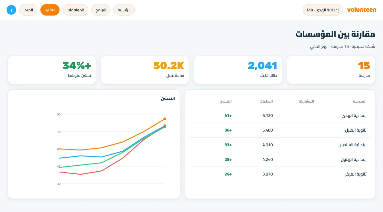
Task: Click the 6,120 hours value
Action: 268,115
